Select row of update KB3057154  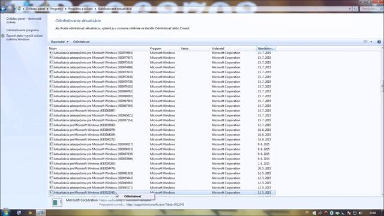(x=162, y=120)
